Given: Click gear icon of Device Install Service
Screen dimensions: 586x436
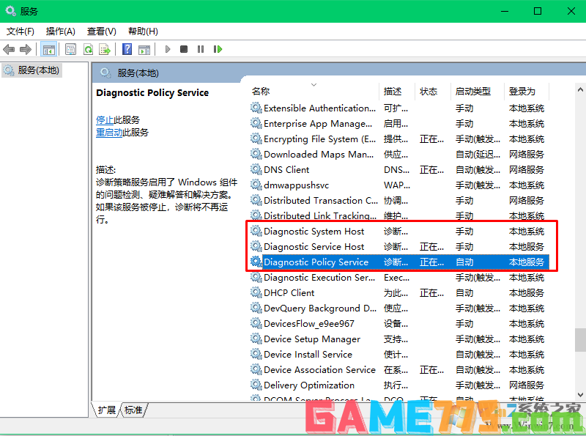Looking at the screenshot, I should click(256, 354).
